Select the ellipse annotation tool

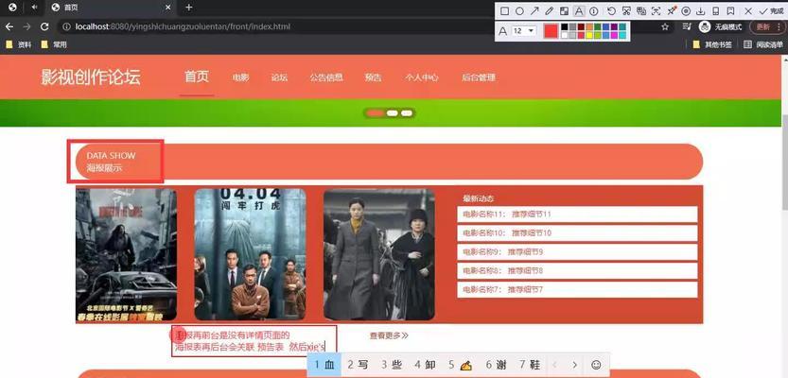point(519,11)
